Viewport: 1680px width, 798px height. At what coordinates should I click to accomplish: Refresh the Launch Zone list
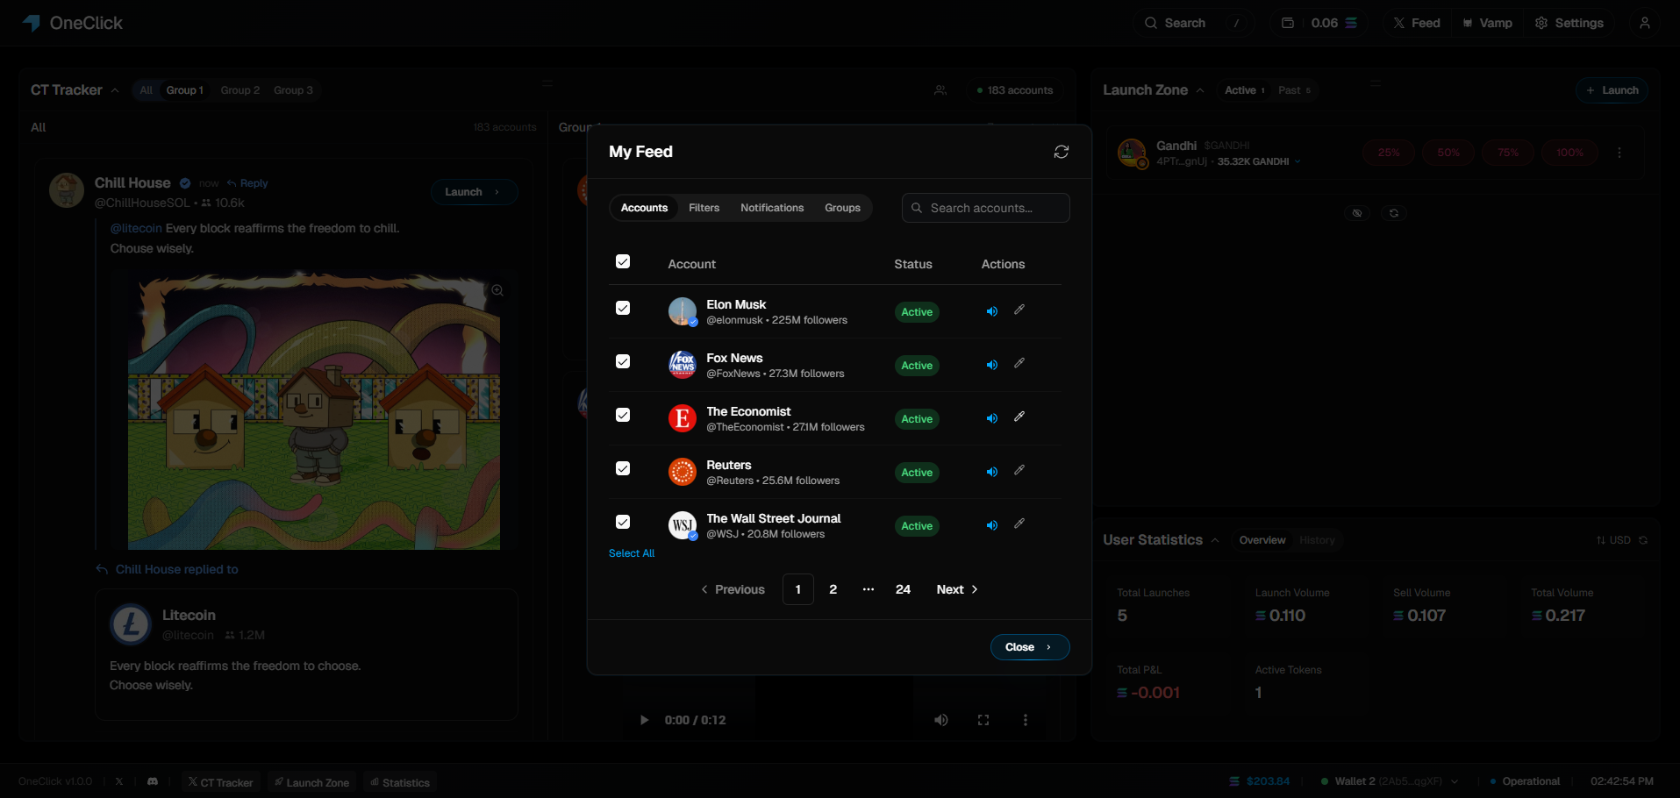click(x=1394, y=213)
